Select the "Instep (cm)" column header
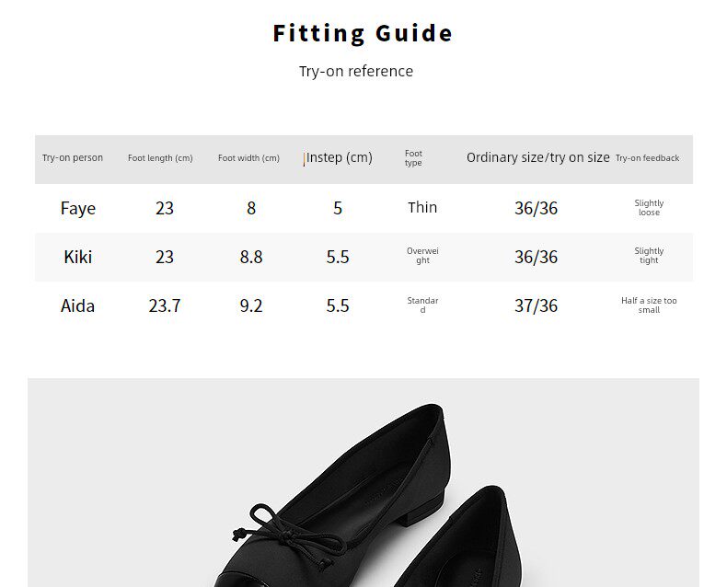The width and height of the screenshot is (727, 587). click(339, 158)
